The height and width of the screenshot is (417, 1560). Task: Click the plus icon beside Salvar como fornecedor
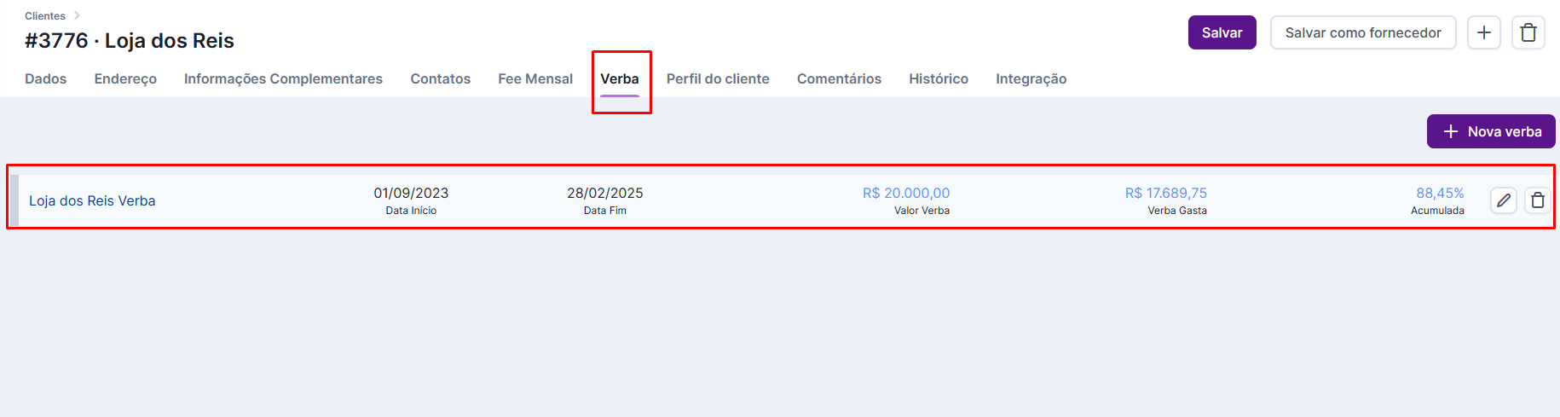pos(1484,32)
